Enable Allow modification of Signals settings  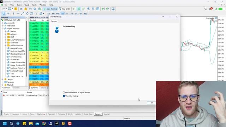tap(64, 92)
